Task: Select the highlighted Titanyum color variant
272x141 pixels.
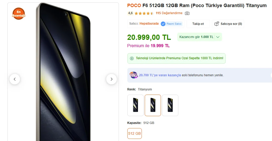Action: 153,105
